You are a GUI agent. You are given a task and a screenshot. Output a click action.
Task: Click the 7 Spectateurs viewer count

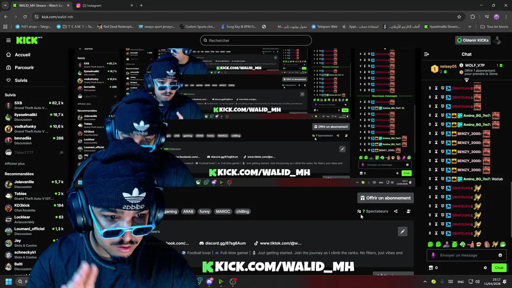373,211
